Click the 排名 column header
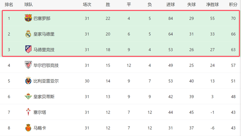This screenshot has height=136, width=241. tap(9, 5)
